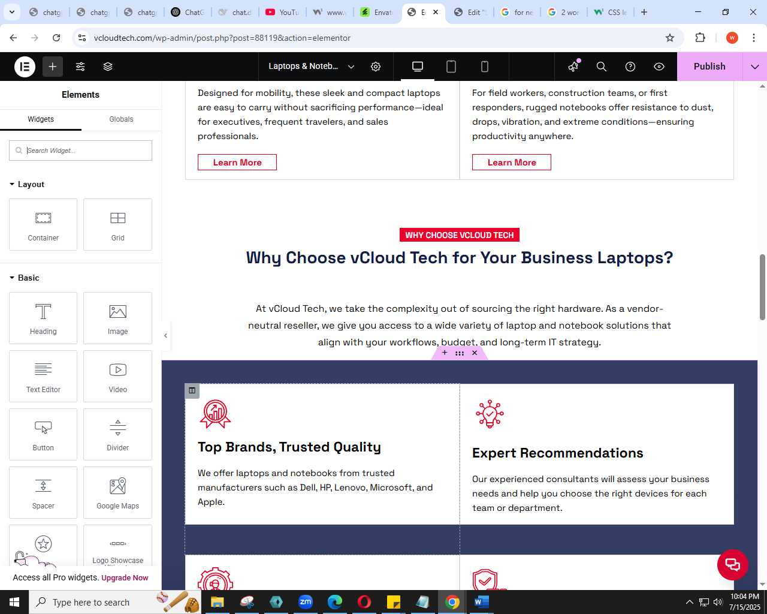767x614 pixels.
Task: Select the Image widget
Action: point(117,318)
